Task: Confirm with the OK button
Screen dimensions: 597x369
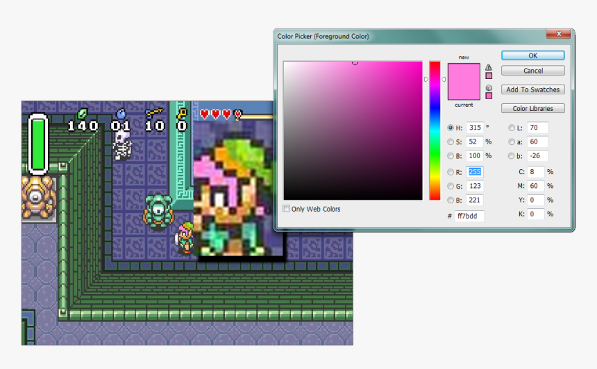Action: 532,55
